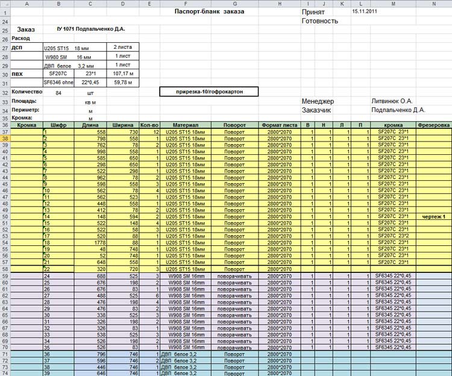Click the 'Материал' table header cell
The image size is (452, 376).
click(x=184, y=125)
